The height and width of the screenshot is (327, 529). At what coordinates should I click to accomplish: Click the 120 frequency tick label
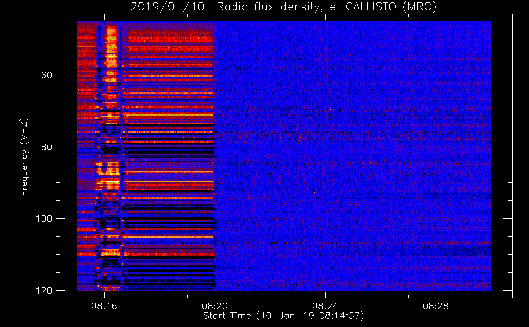[x=44, y=291]
